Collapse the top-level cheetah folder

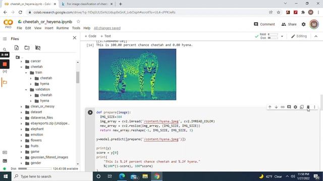point(21,67)
